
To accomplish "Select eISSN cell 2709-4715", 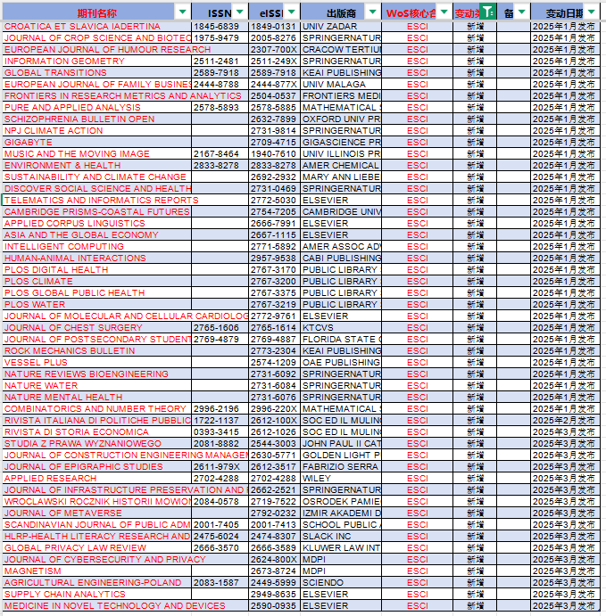I will pos(274,143).
